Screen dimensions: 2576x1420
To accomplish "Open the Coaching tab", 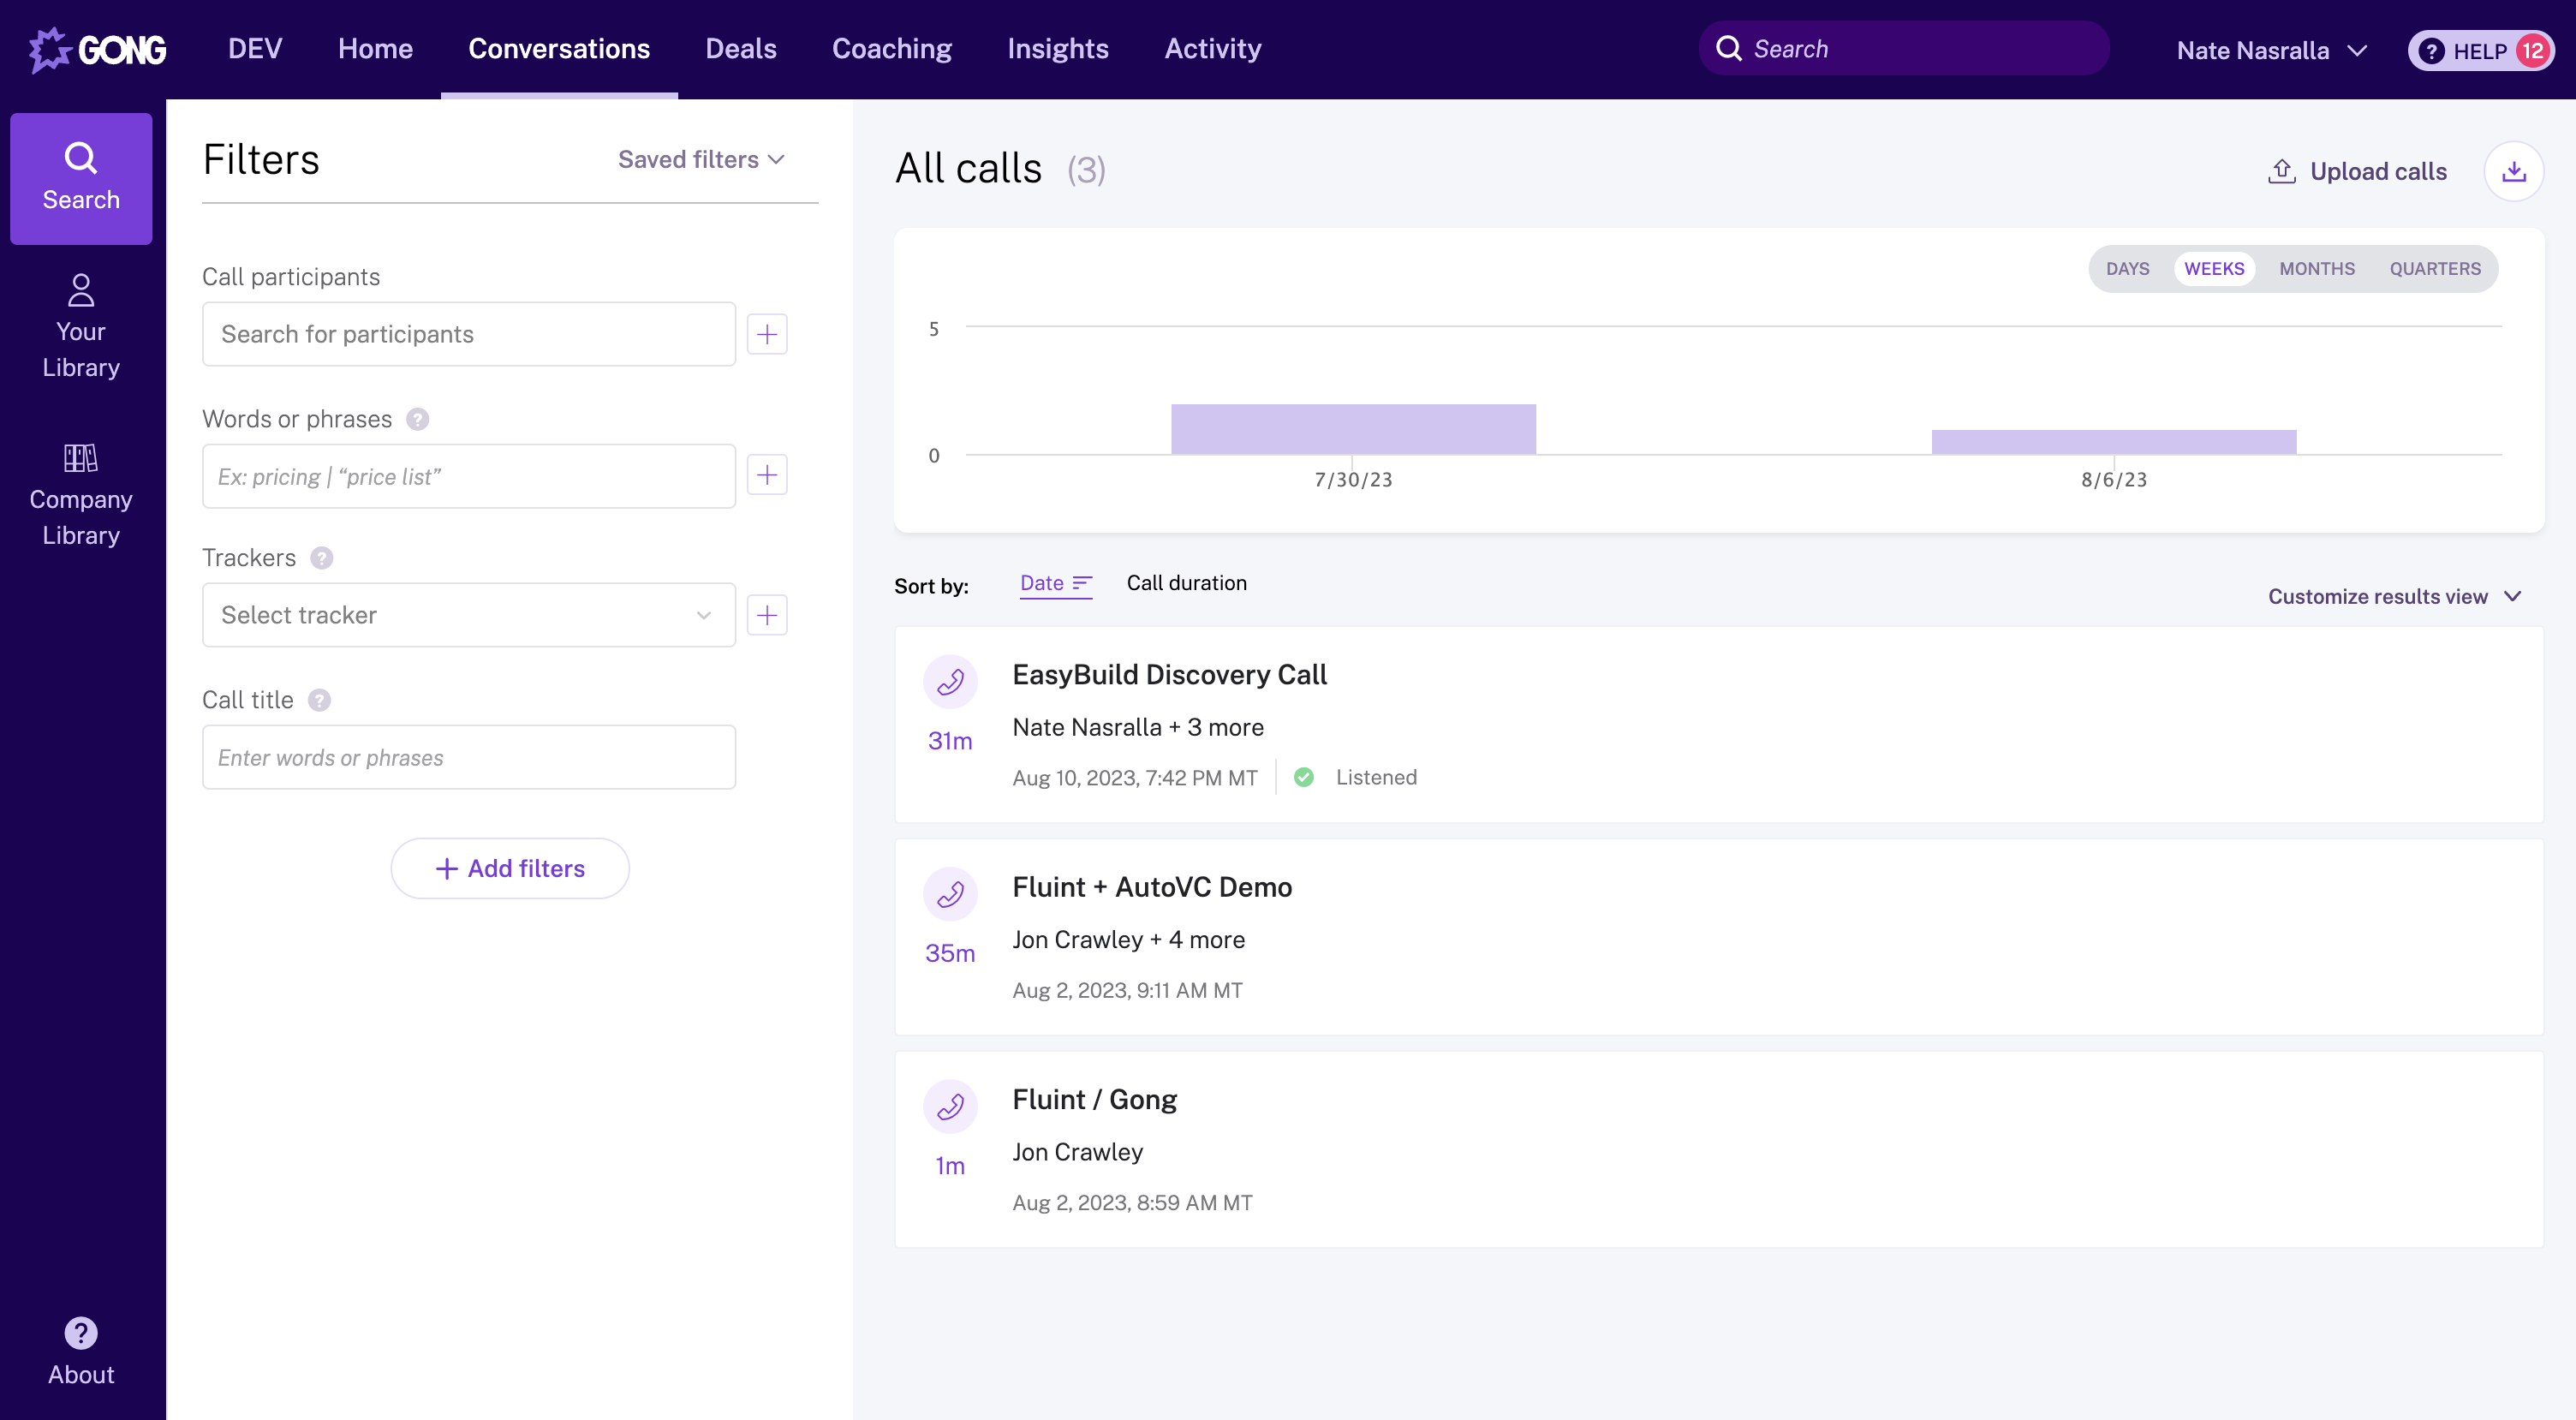I will pos(891,49).
